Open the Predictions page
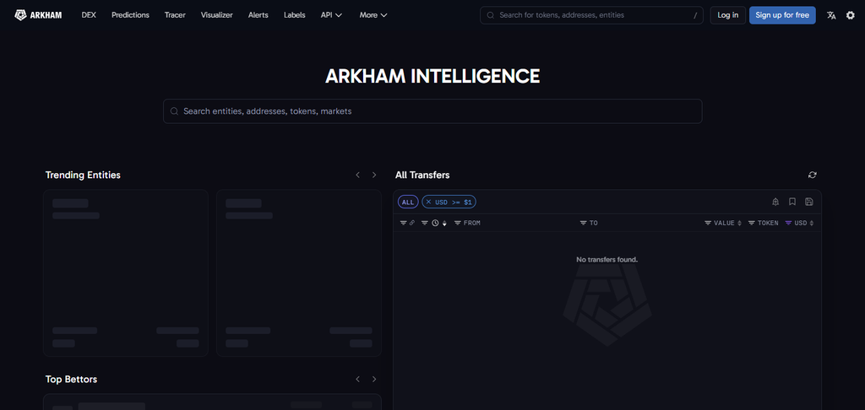The image size is (865, 410). click(130, 15)
